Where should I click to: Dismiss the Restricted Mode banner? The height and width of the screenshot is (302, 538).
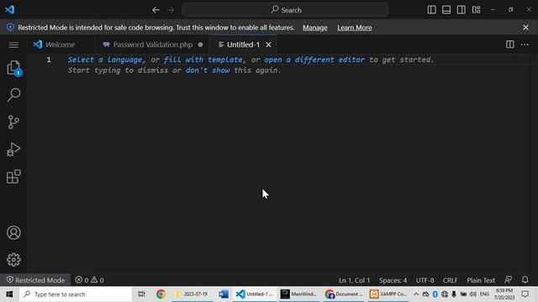tap(525, 28)
